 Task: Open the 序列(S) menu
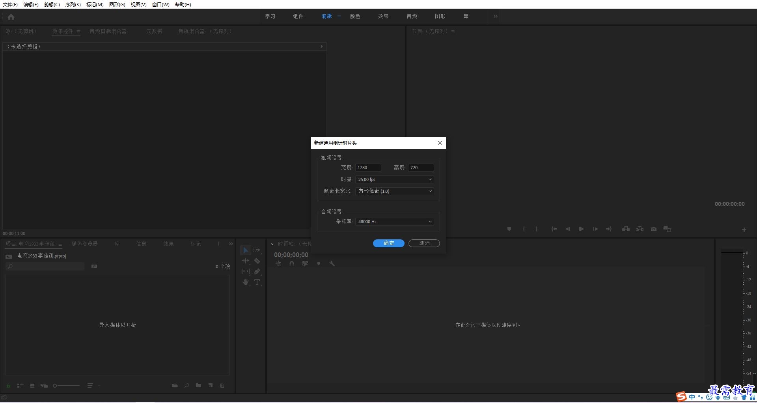pos(73,4)
